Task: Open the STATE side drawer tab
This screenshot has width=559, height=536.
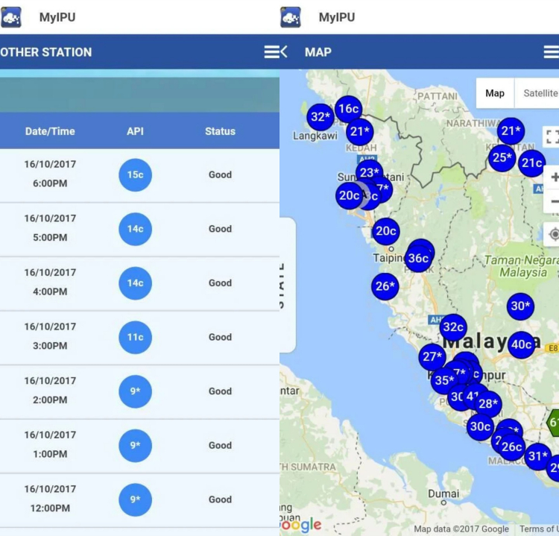Action: point(288,285)
